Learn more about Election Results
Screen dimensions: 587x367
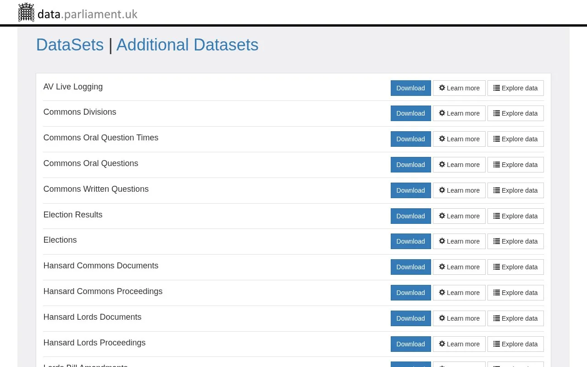[x=459, y=216]
